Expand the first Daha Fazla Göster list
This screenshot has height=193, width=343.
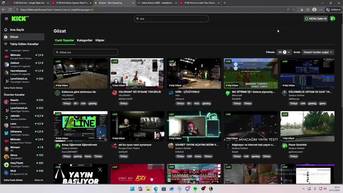click(13, 88)
